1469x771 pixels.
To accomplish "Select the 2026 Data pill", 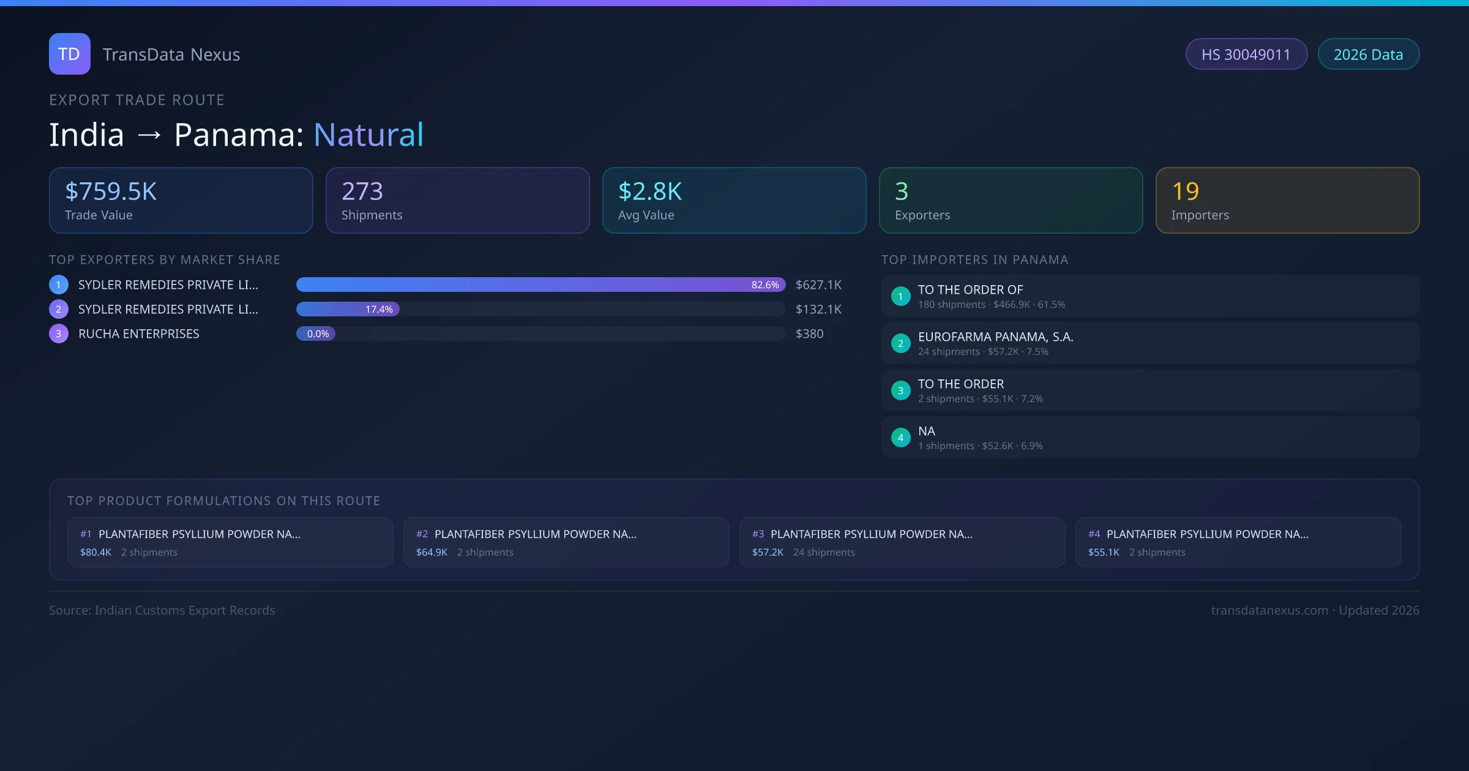I will pos(1368,54).
